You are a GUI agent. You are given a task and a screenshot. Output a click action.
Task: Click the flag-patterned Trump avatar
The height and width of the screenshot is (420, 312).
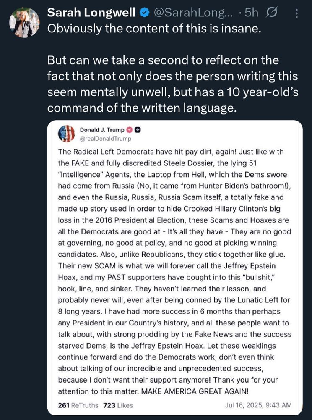(66, 134)
